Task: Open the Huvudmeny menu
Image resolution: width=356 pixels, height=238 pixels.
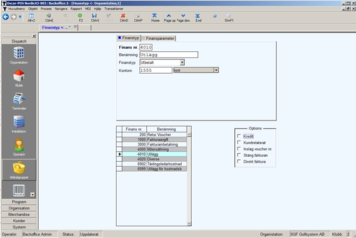Action: coord(17,9)
